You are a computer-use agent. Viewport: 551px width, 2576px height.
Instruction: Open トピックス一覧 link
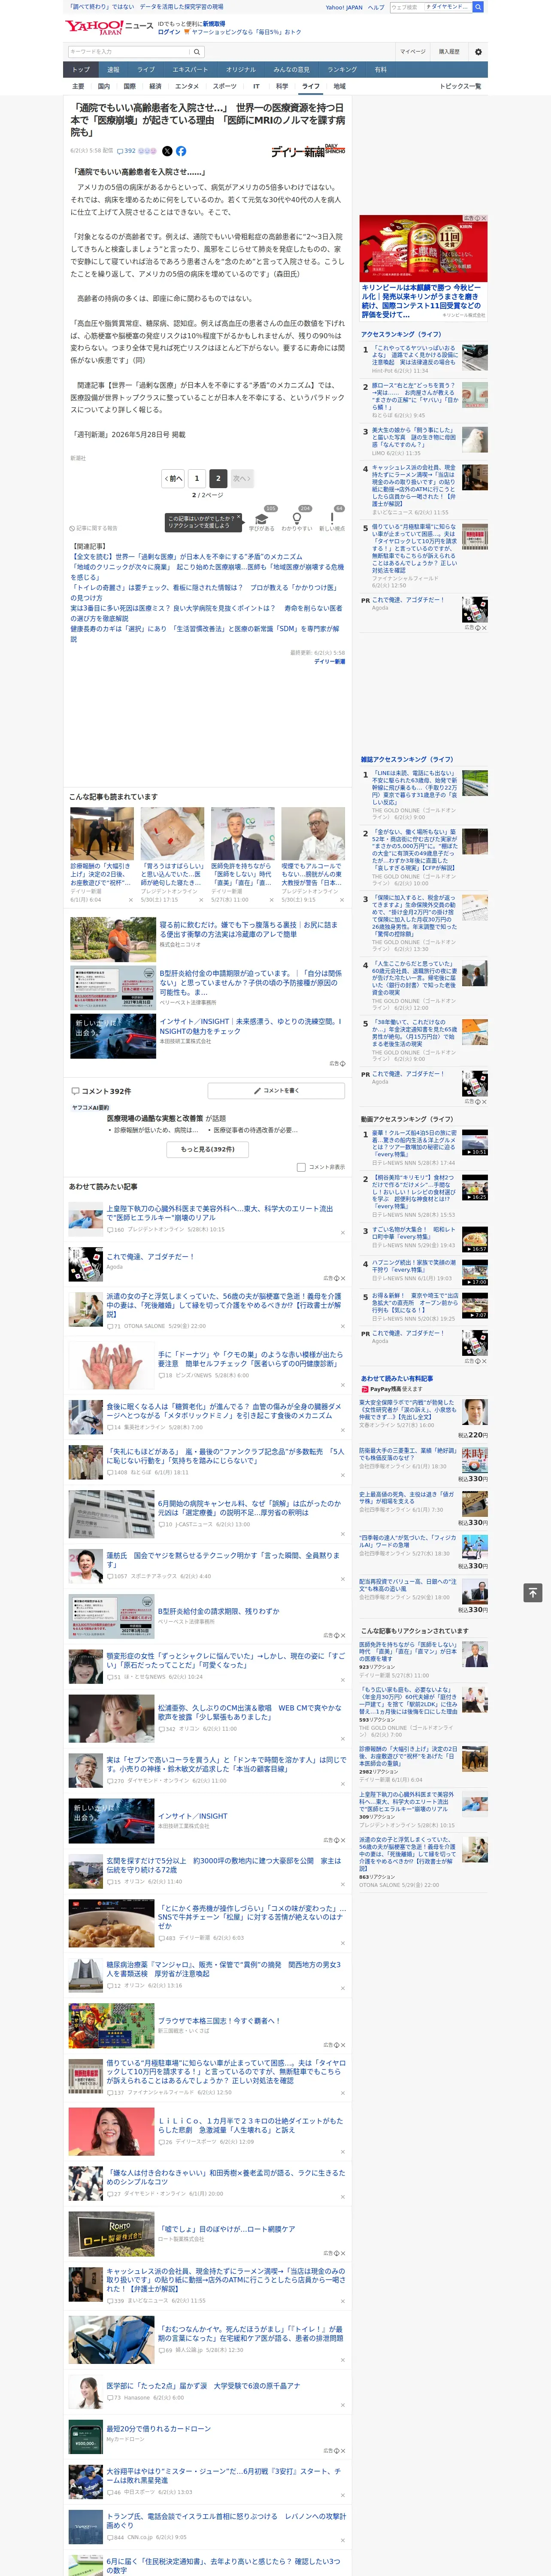[460, 86]
